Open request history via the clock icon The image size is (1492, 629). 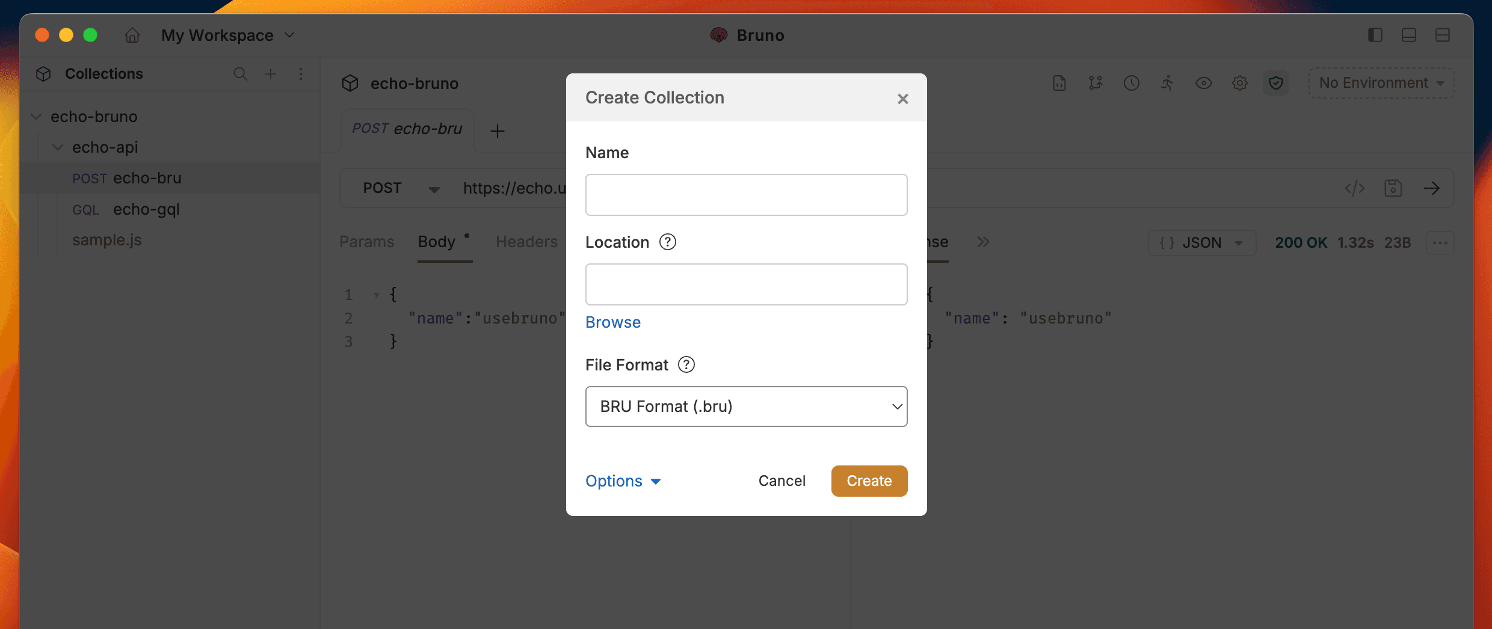coord(1131,83)
